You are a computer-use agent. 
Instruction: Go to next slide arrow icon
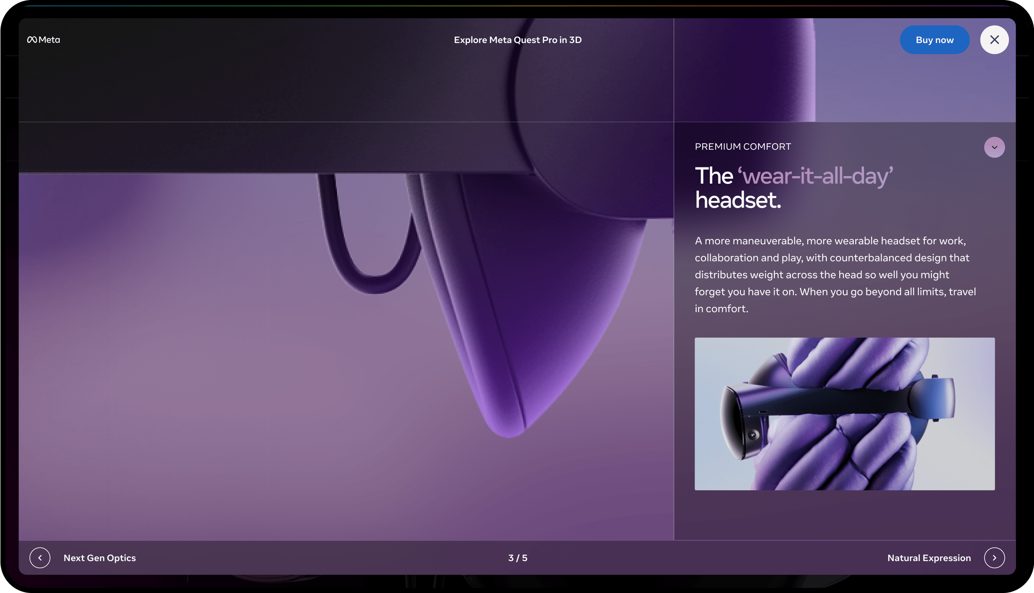tap(994, 557)
